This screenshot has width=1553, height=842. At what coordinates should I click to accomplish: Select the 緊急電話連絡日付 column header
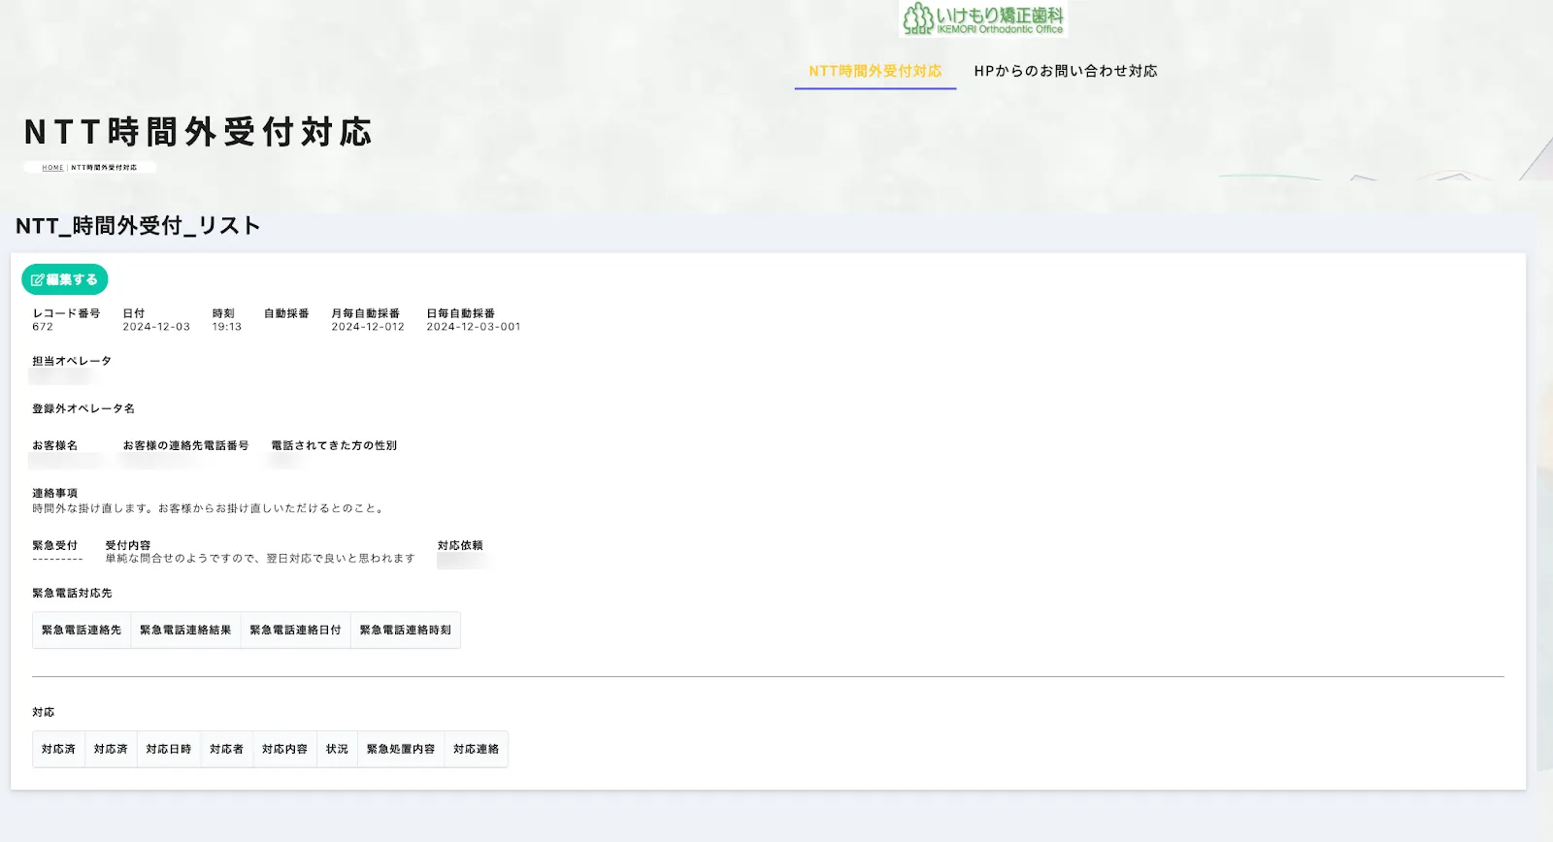(x=295, y=631)
